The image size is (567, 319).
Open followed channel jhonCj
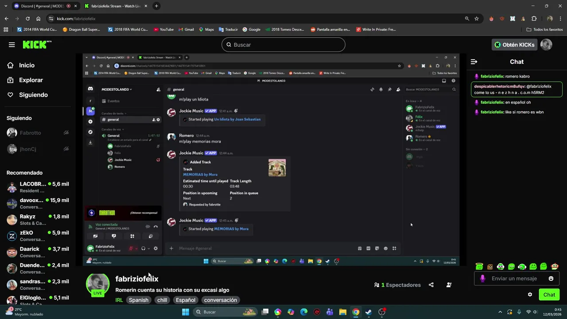[x=38, y=149]
